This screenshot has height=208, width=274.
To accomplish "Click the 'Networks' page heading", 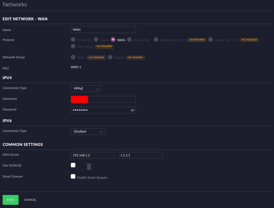I will (x=15, y=4).
